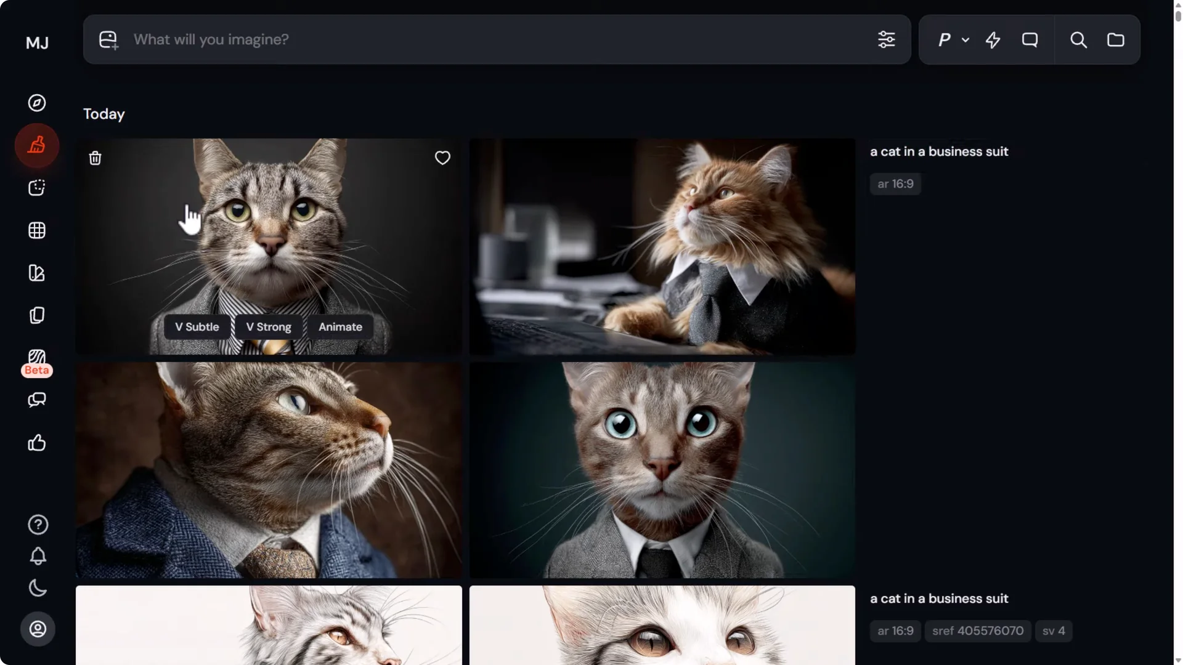Delete the hovered cat image via trash icon

95,158
